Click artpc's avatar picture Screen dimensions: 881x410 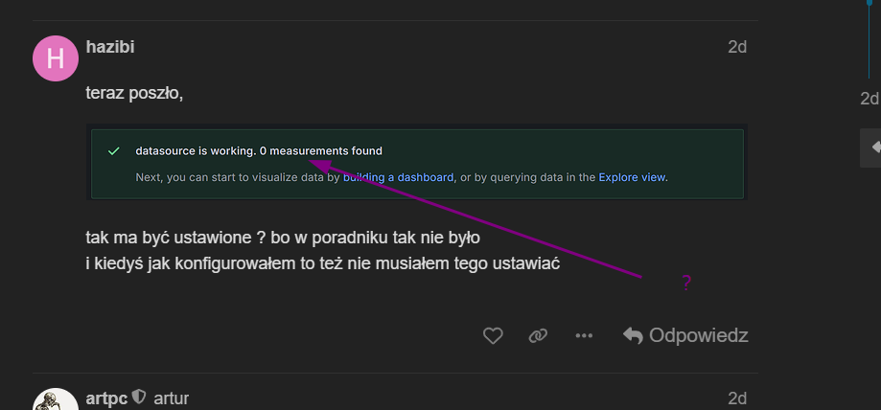pos(56,400)
